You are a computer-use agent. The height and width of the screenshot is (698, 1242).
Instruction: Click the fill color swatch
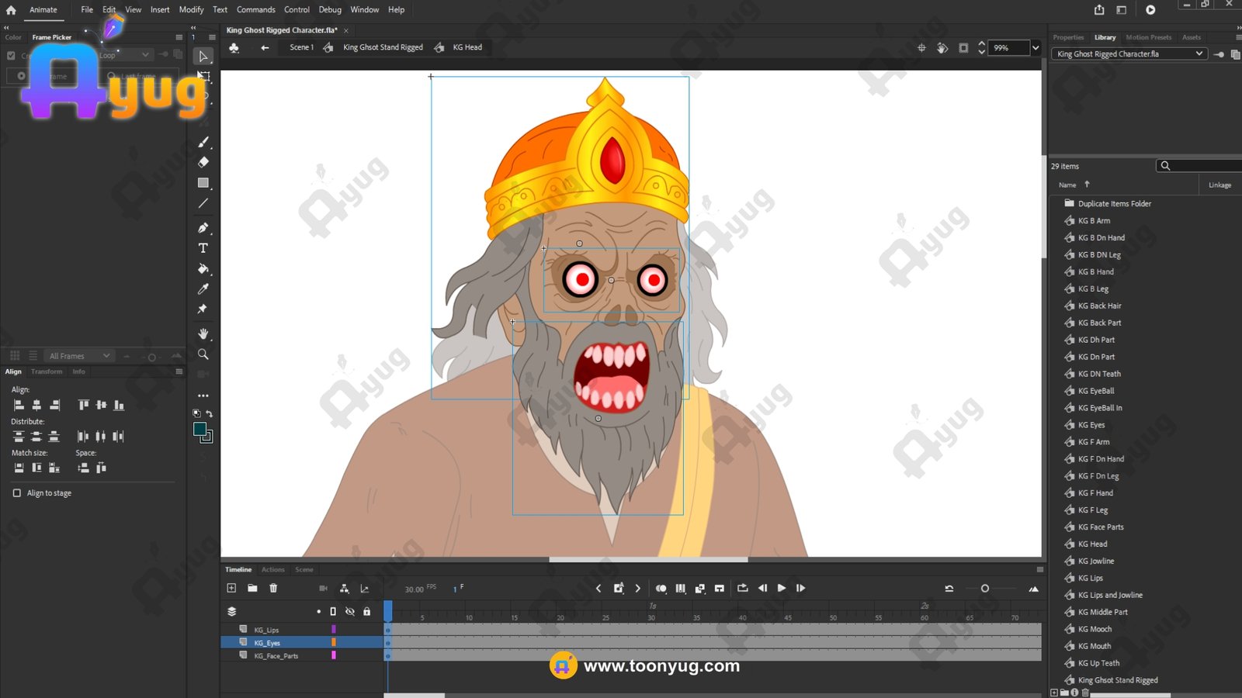(199, 429)
